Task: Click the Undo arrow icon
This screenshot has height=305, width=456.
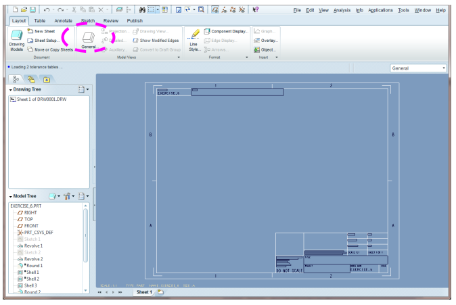Action: click(x=46, y=10)
